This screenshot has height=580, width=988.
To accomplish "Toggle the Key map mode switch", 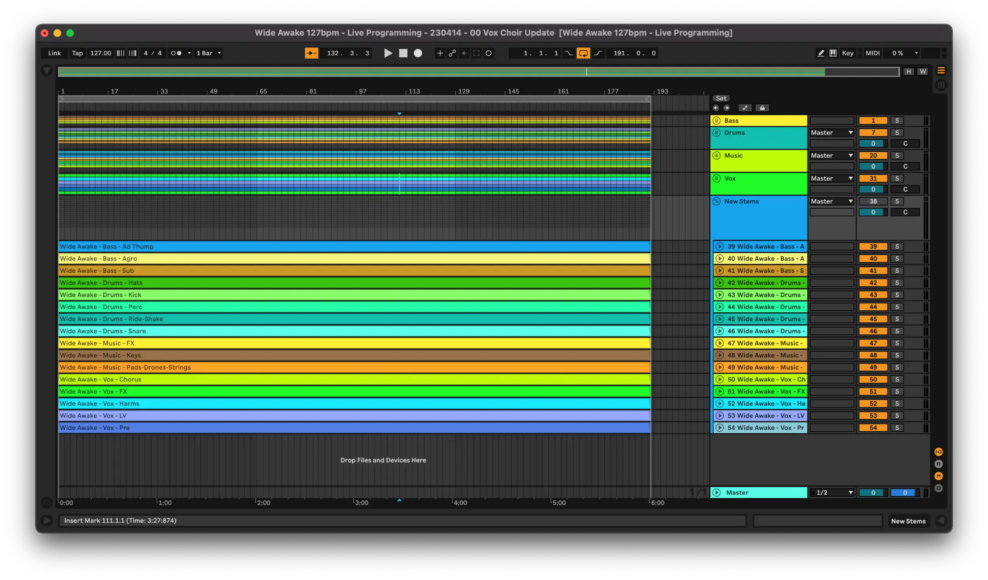I will coord(847,53).
